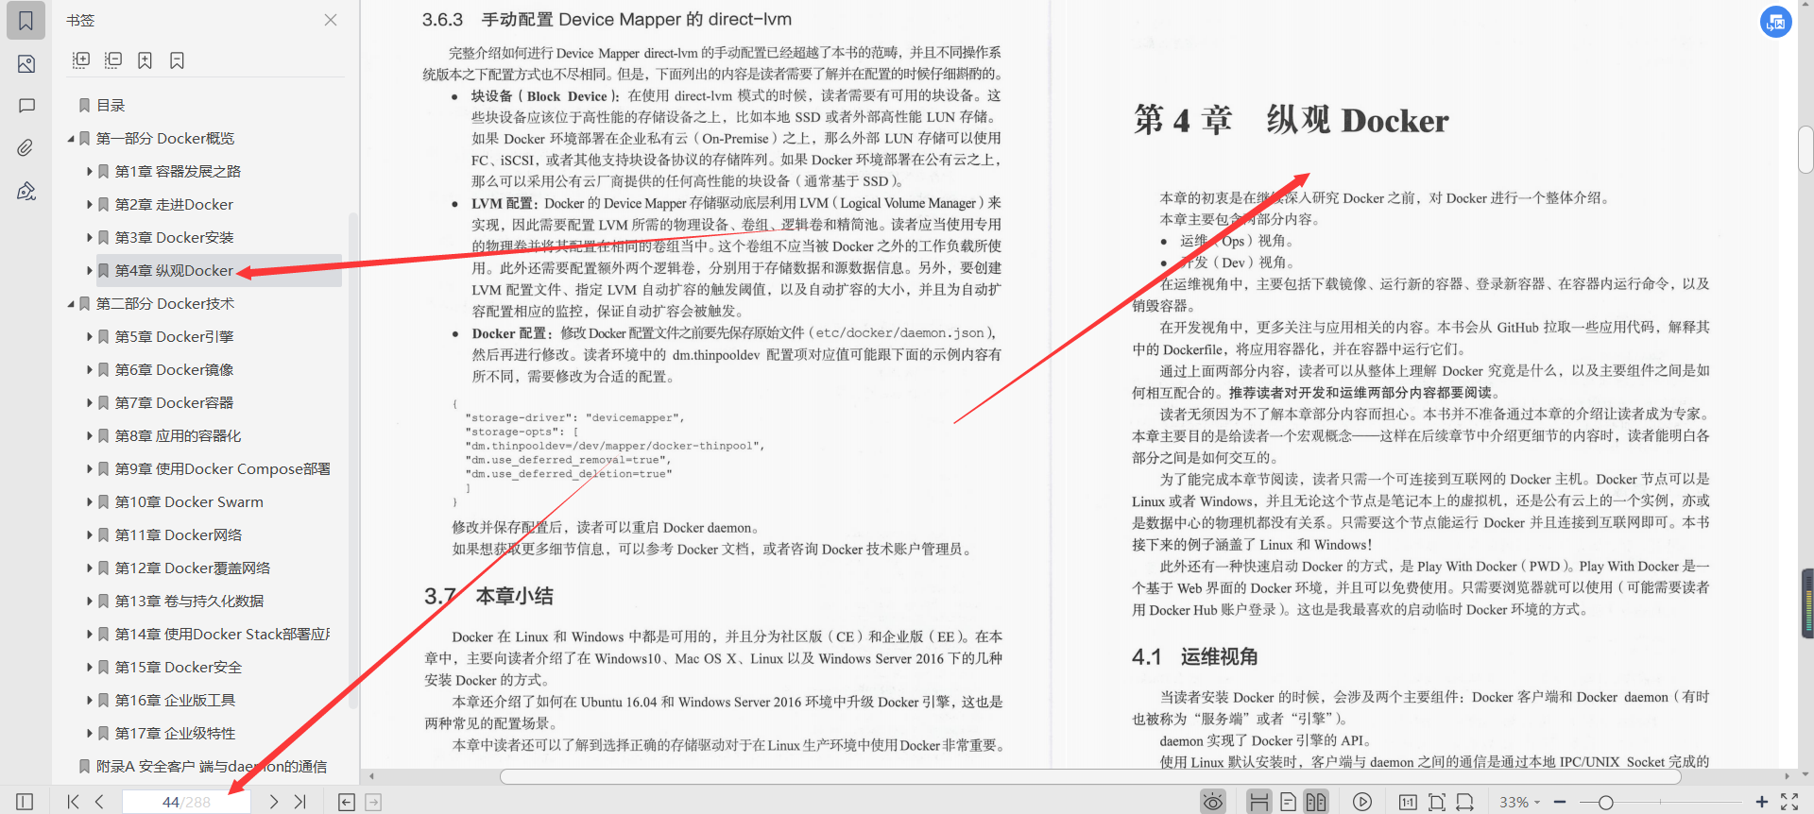1814x814 pixels.
Task: Select 第11章 Docker网络 bookmark
Action: [x=179, y=535]
